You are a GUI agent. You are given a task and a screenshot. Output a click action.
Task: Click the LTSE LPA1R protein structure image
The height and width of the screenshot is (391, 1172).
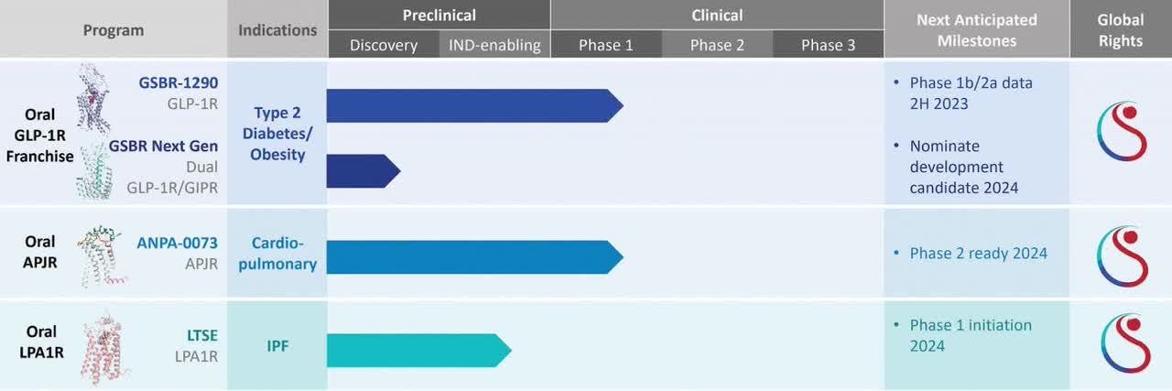(x=103, y=346)
